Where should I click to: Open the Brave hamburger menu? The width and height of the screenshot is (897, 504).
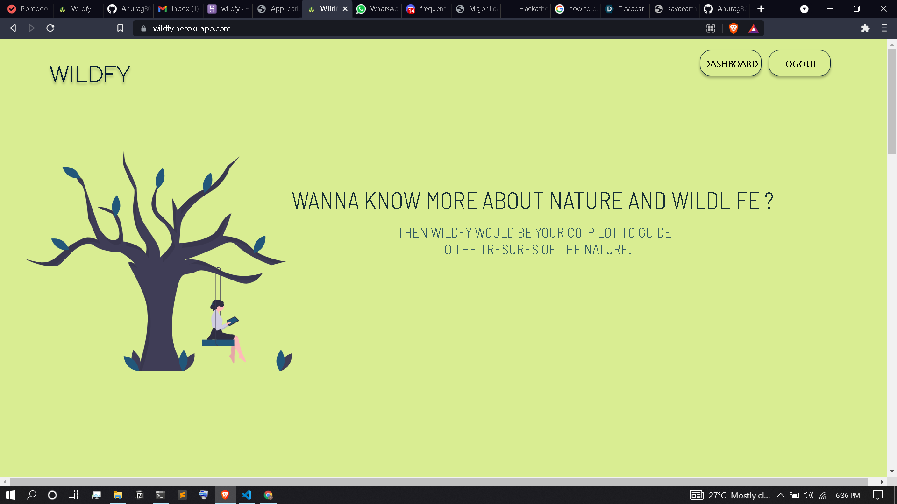pyautogui.click(x=884, y=28)
